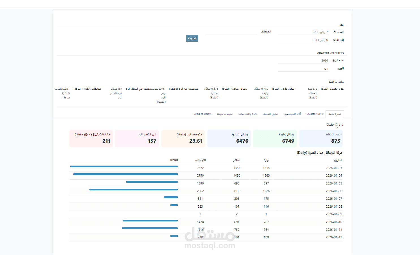420x255 pixels.
Task: Open the أداء الموظفين tab
Action: click(292, 114)
